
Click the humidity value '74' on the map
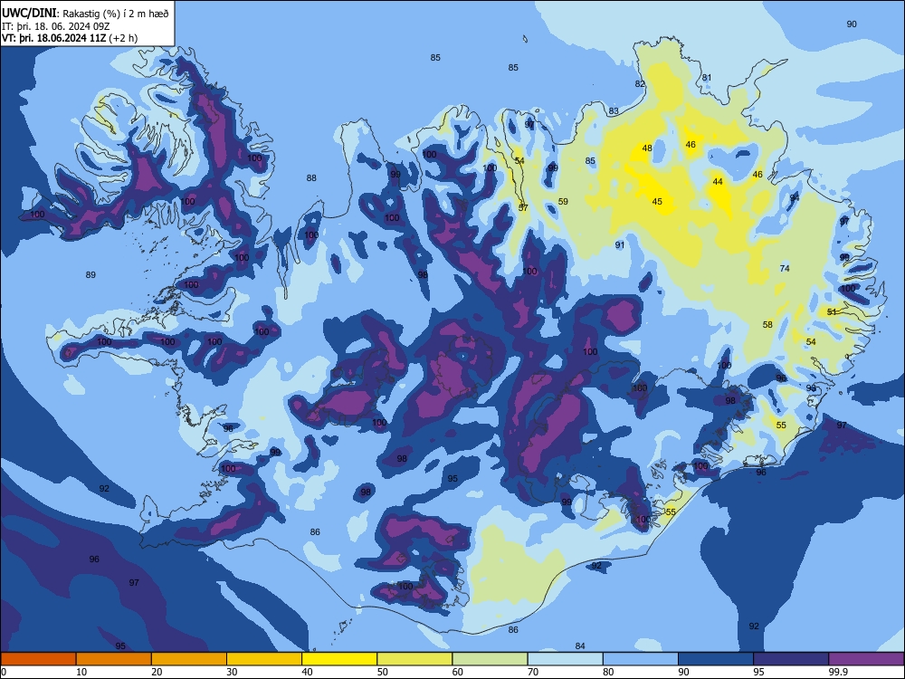tap(785, 269)
